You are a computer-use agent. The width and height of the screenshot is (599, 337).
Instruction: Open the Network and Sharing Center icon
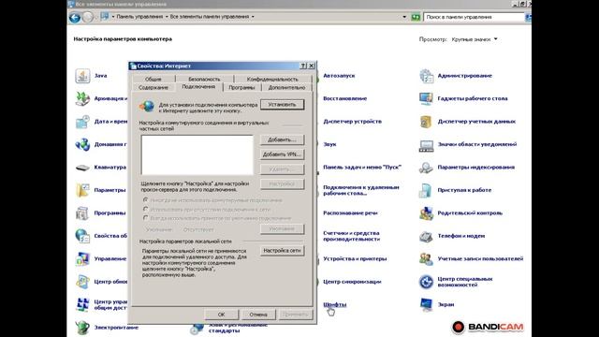(x=82, y=304)
